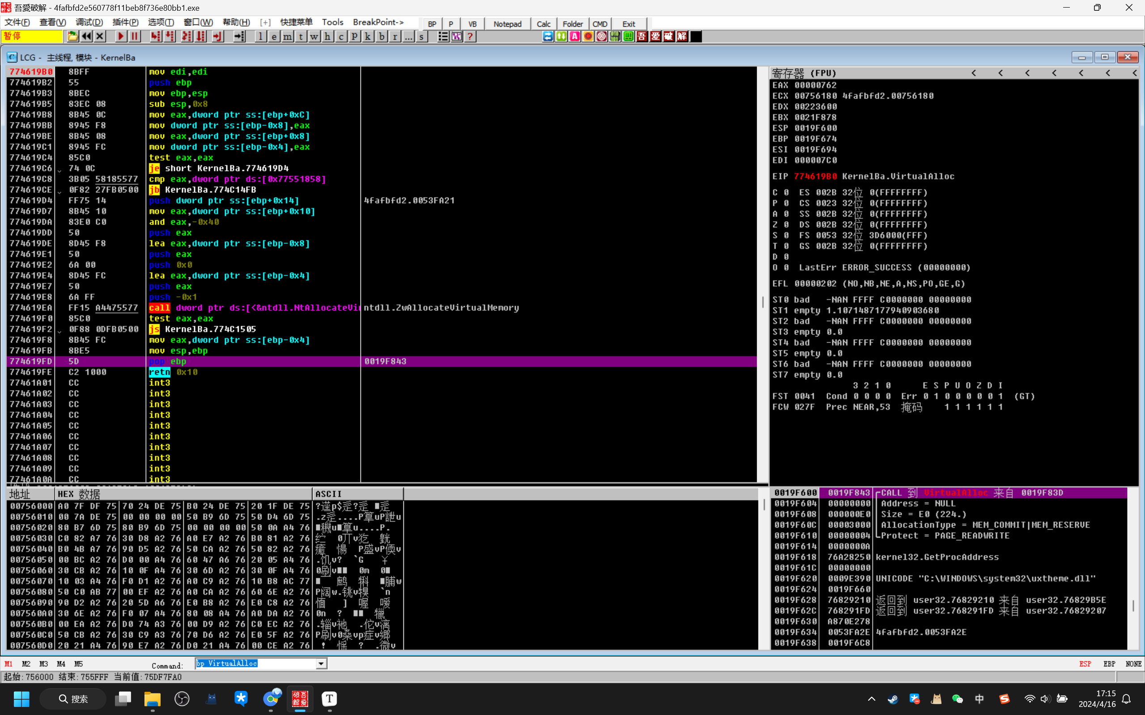Open the 快捷菜单 menu
The width and height of the screenshot is (1145, 715).
coord(296,22)
